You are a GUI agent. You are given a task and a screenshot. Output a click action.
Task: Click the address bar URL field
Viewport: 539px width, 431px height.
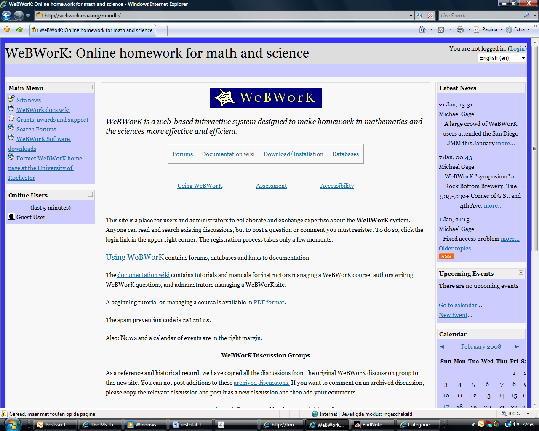(x=221, y=16)
